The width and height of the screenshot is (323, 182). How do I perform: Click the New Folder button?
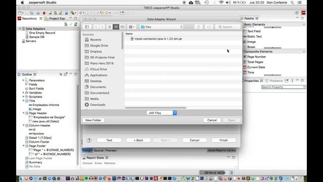pos(93,120)
